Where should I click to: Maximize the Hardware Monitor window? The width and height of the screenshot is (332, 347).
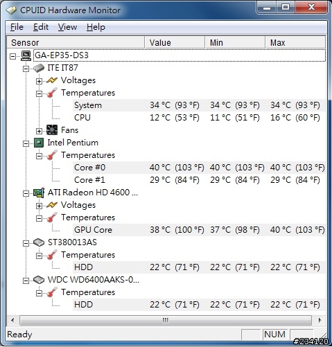[x=286, y=8]
